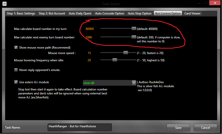The height and width of the screenshot is (134, 222).
Task: Minimize the Task Editor window
Action: pyautogui.click(x=199, y=3)
